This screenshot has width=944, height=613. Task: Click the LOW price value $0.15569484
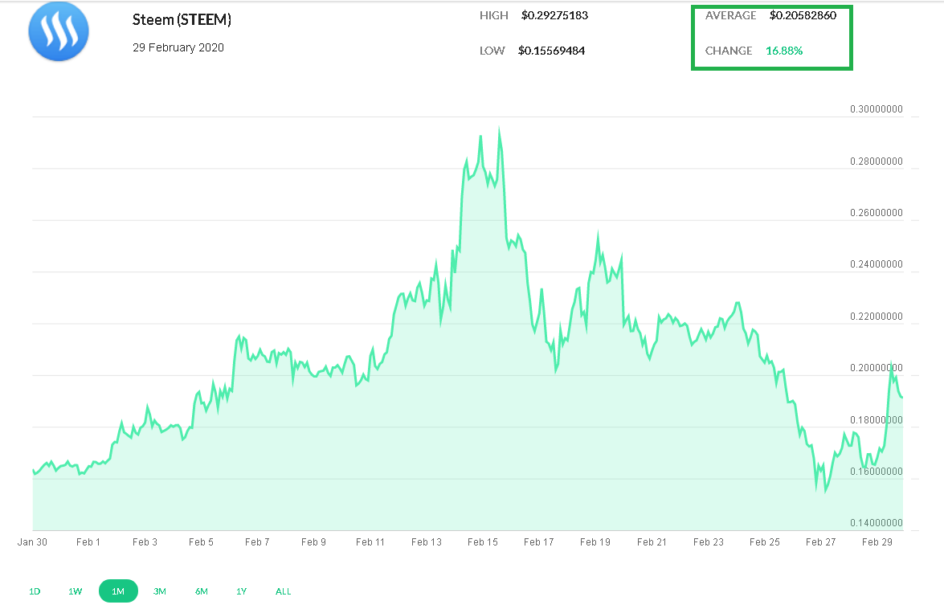551,50
